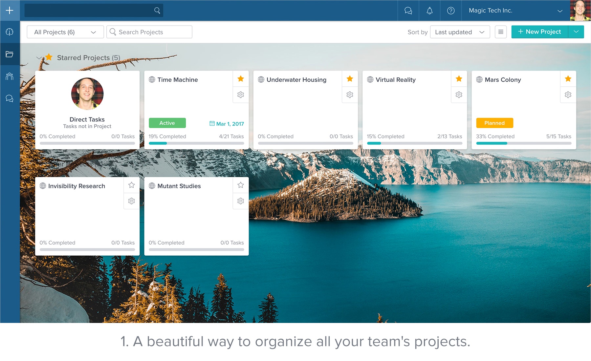Unstar the Time Machine project
The image size is (591, 361).
241,79
